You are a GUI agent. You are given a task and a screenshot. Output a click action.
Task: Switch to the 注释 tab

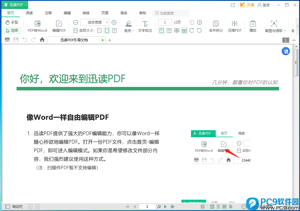click(x=48, y=13)
